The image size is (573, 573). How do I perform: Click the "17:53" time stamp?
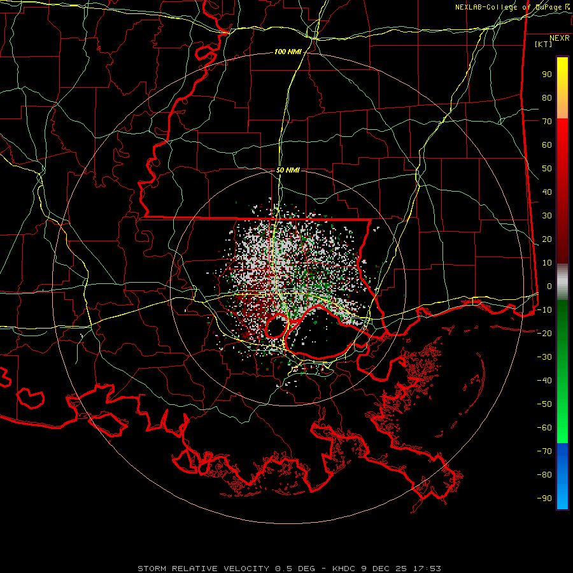pos(427,569)
